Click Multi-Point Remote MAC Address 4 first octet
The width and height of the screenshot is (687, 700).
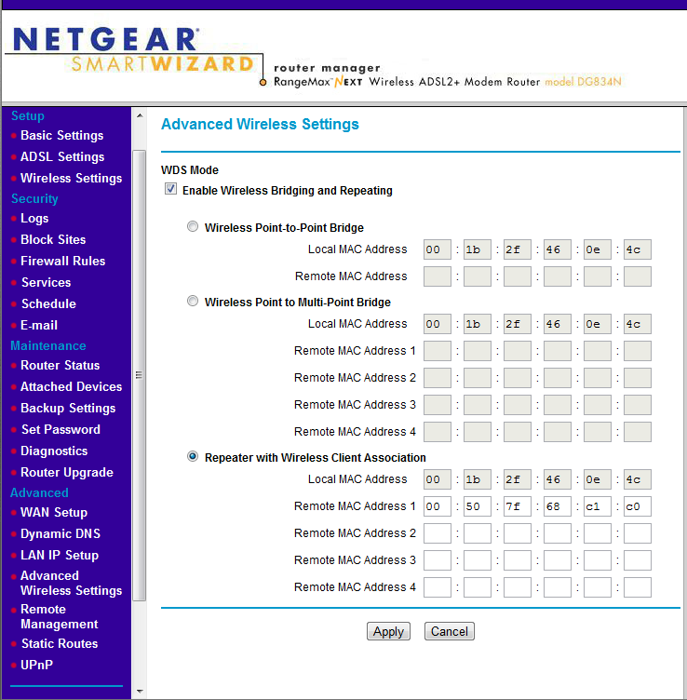[x=437, y=432]
